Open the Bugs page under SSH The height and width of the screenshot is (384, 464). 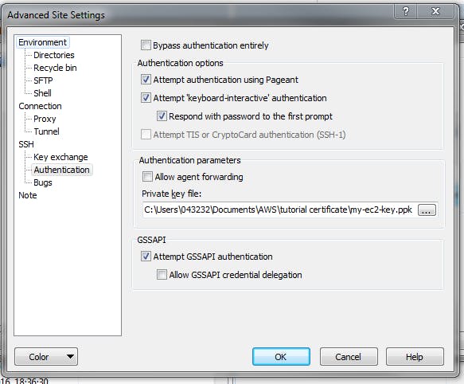click(x=43, y=182)
